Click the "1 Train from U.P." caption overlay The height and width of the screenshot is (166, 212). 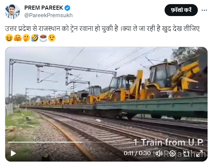tap(168, 142)
